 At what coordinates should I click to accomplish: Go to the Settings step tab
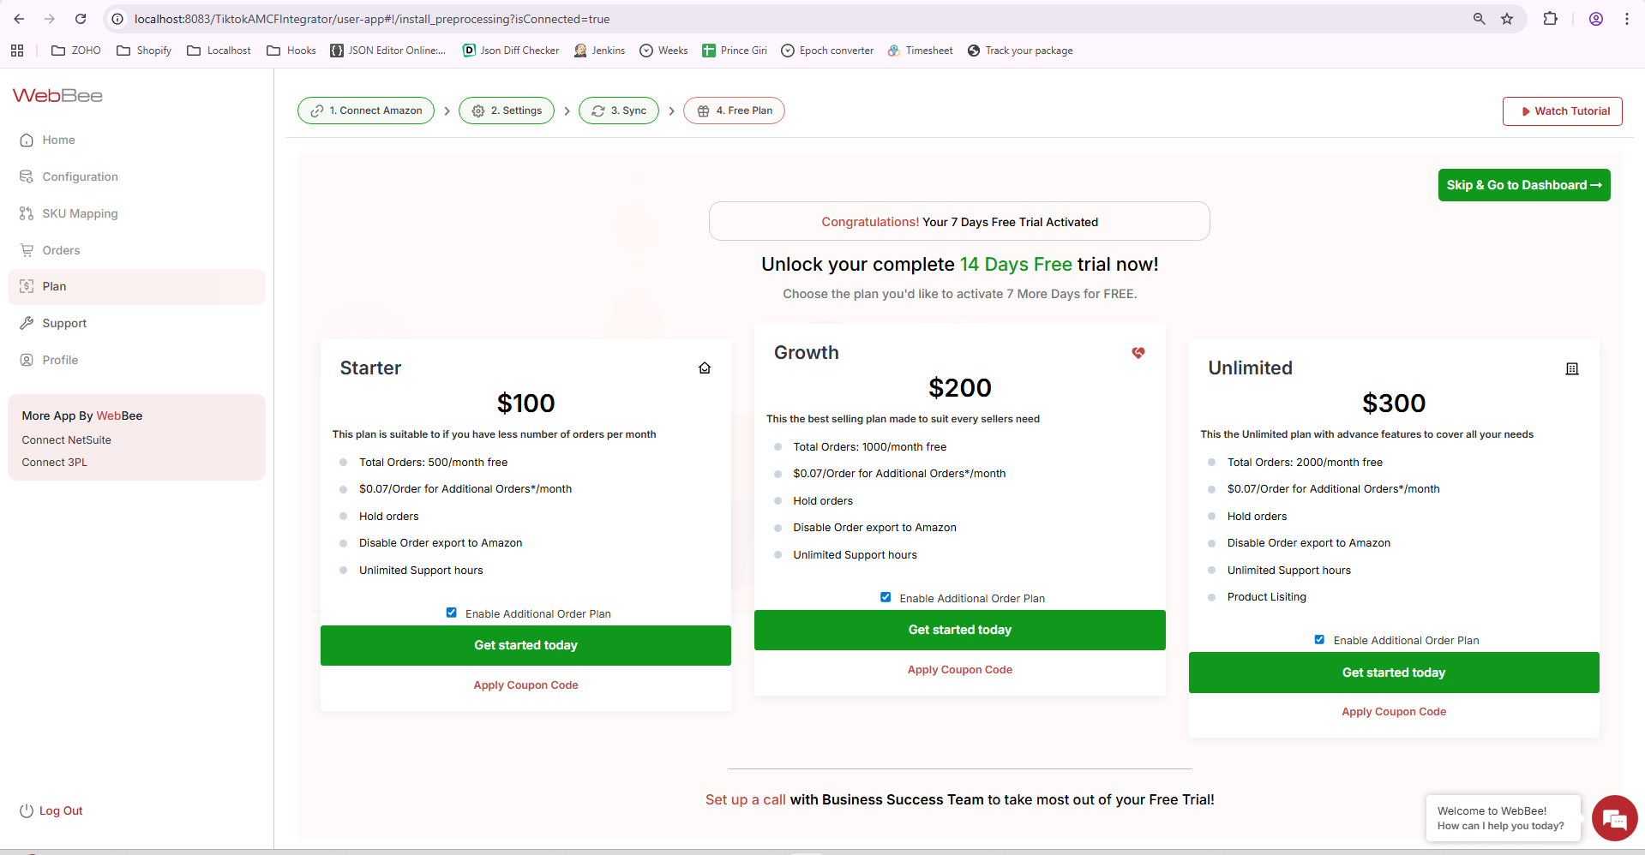coord(507,111)
